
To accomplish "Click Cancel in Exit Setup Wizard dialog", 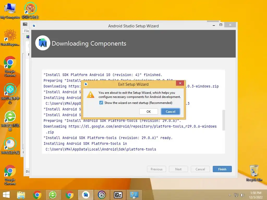I will [170, 111].
